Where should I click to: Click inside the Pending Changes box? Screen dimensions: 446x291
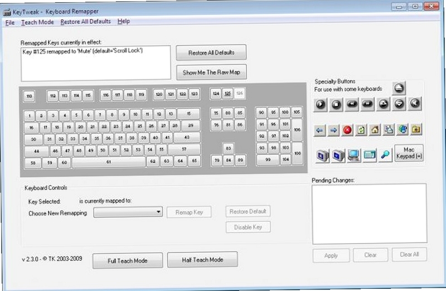(x=370, y=214)
